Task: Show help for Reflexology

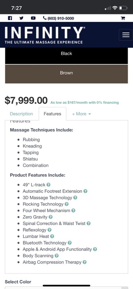Action: click(50, 230)
